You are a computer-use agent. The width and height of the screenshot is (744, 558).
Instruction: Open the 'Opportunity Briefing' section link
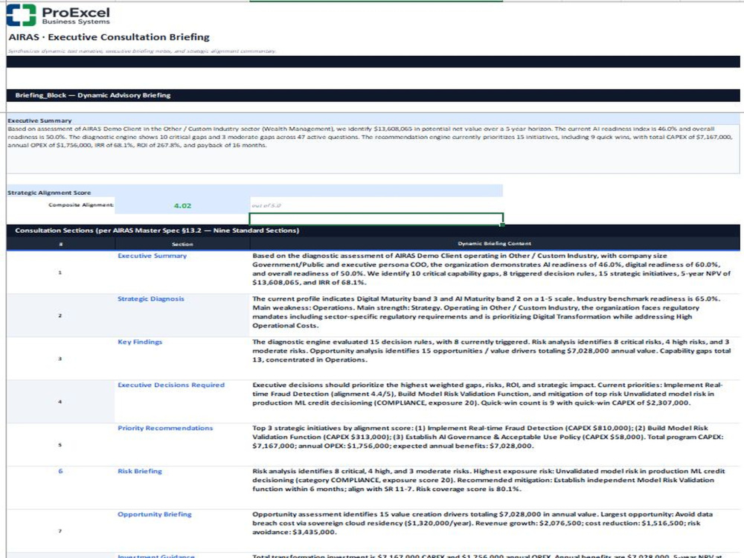[x=154, y=514]
